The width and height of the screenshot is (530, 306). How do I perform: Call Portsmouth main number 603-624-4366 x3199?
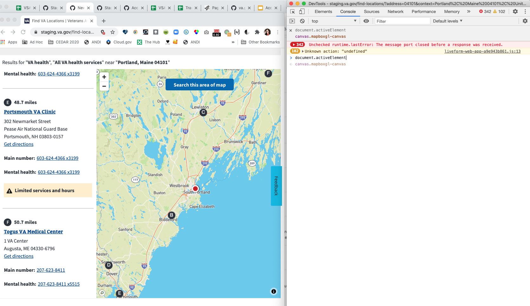tap(57, 158)
